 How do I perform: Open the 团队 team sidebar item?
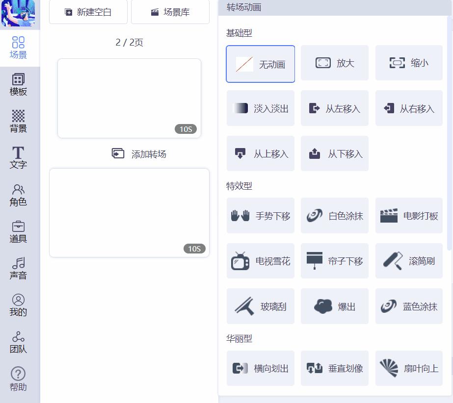tap(18, 342)
